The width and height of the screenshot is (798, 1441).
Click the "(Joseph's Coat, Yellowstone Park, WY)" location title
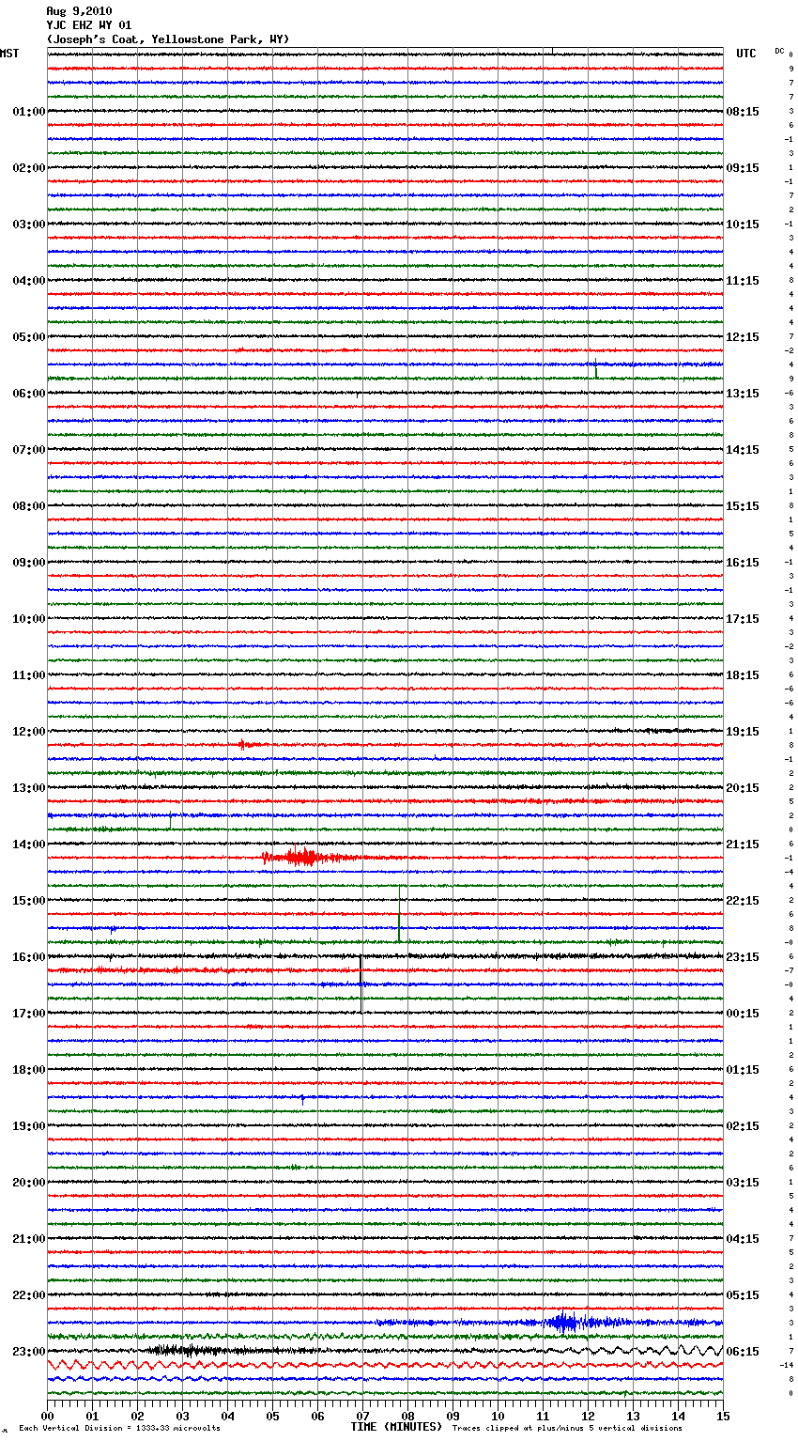(168, 39)
